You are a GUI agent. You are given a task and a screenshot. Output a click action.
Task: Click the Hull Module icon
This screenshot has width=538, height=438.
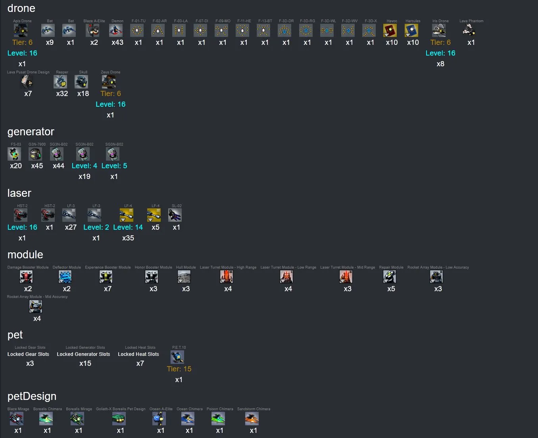pyautogui.click(x=184, y=277)
